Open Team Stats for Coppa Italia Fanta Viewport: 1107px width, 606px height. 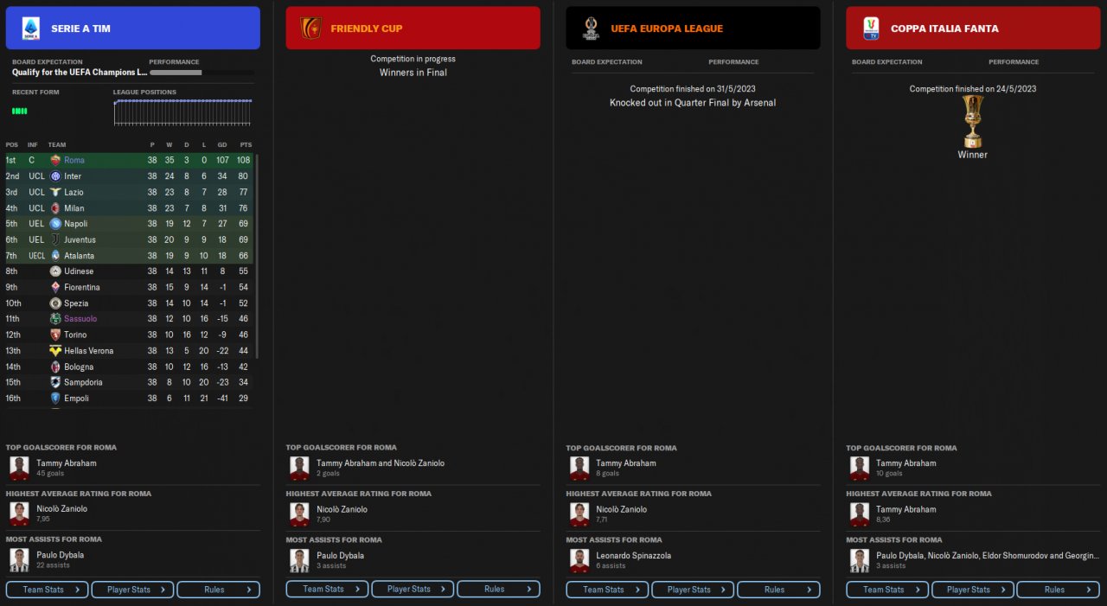point(887,590)
